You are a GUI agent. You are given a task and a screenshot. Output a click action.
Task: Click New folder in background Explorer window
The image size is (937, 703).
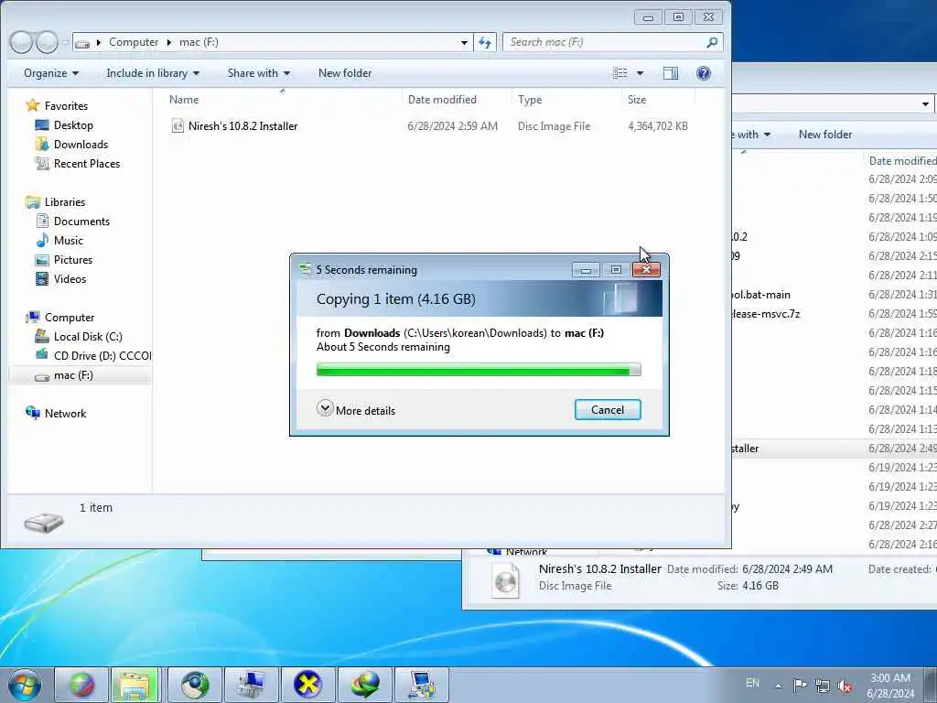[825, 135]
